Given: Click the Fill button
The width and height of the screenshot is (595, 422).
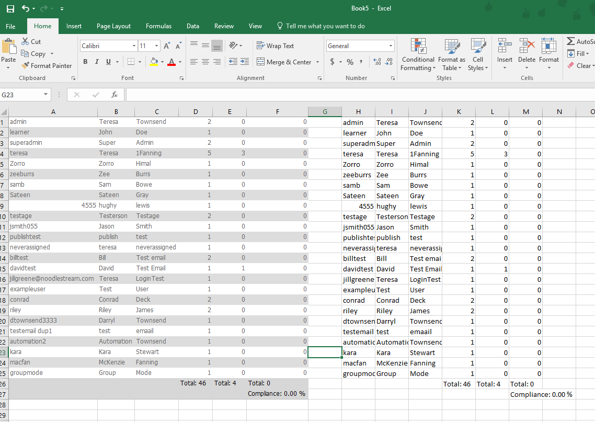Looking at the screenshot, I should coord(579,53).
